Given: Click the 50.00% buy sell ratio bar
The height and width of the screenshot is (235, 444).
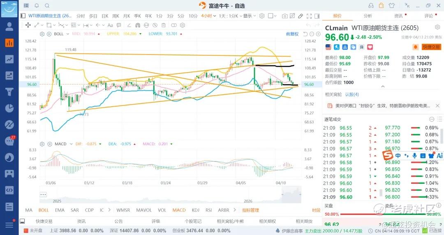Looking at the screenshot, I should point(383,214).
